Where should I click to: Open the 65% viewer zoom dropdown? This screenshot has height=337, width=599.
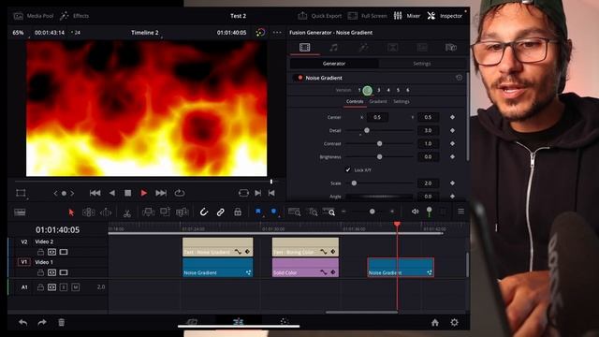[18, 33]
